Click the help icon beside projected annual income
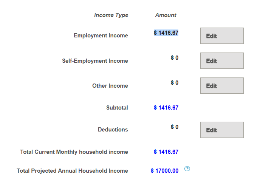The width and height of the screenshot is (260, 181). (x=187, y=169)
